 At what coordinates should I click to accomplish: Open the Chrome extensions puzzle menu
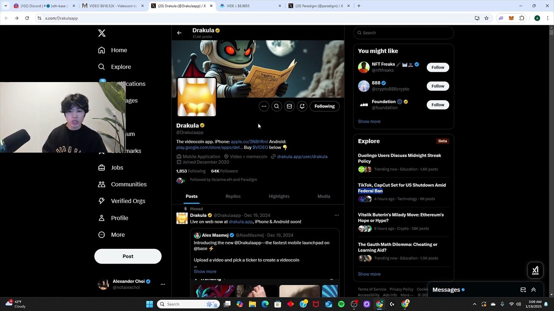click(522, 18)
